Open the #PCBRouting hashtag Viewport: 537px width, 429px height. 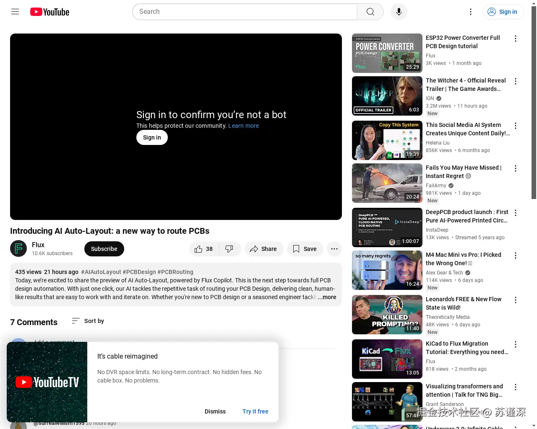pos(175,272)
